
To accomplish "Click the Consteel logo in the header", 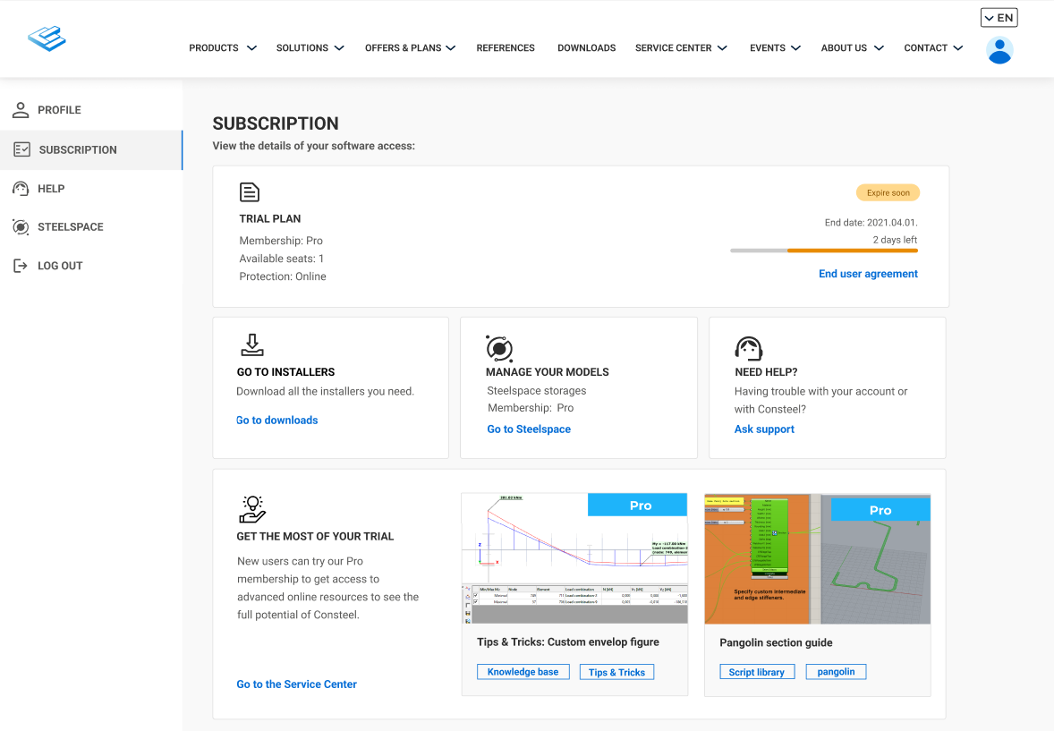I will click(47, 39).
